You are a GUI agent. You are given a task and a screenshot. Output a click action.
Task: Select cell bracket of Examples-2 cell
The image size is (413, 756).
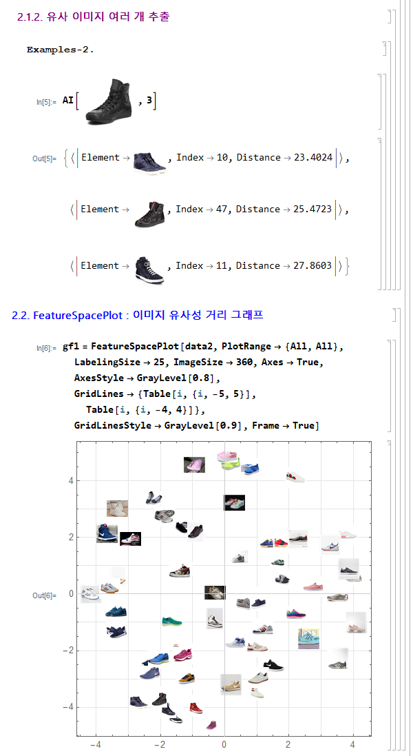[x=385, y=50]
